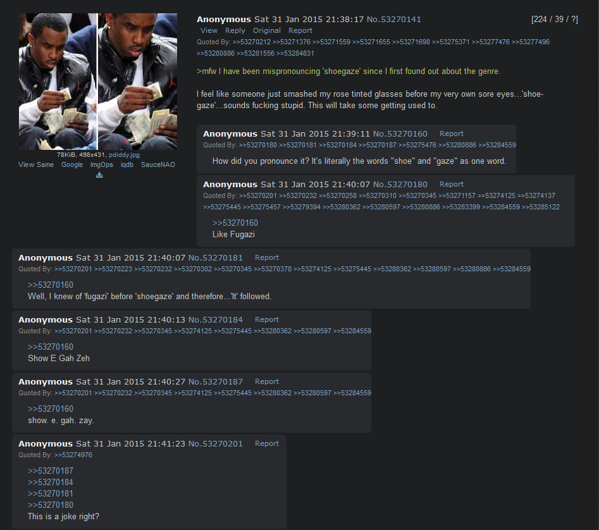Open the pdiddy.jpg thumbnail image
This screenshot has height=530, width=599.
click(98, 82)
